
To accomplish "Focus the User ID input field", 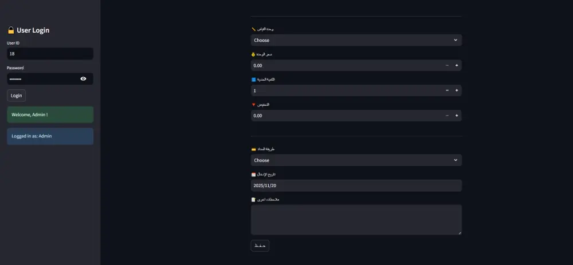I will 50,54.
